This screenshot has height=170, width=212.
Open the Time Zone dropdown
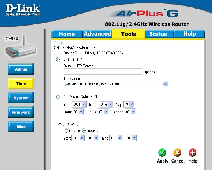[116, 84]
